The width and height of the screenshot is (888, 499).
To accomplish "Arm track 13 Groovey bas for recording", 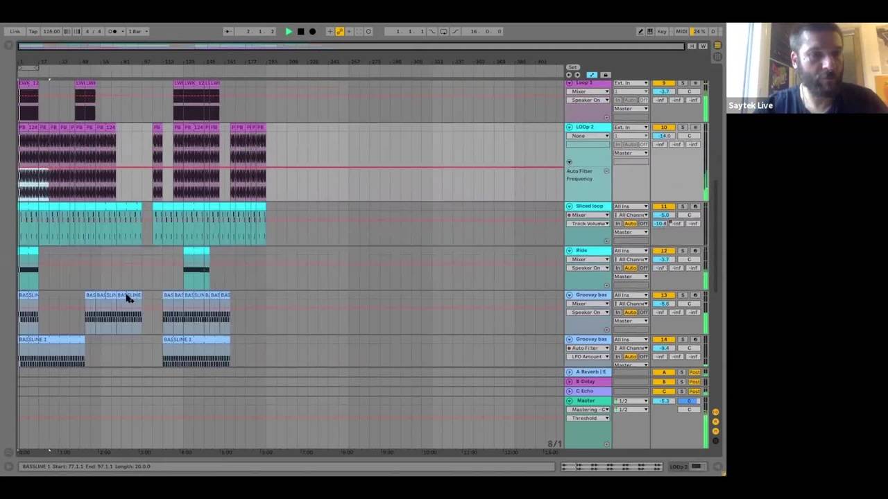I will (x=695, y=295).
